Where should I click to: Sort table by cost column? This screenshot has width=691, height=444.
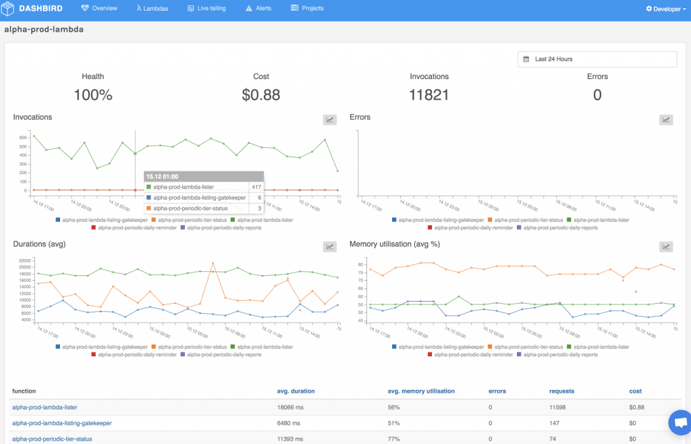tap(635, 391)
